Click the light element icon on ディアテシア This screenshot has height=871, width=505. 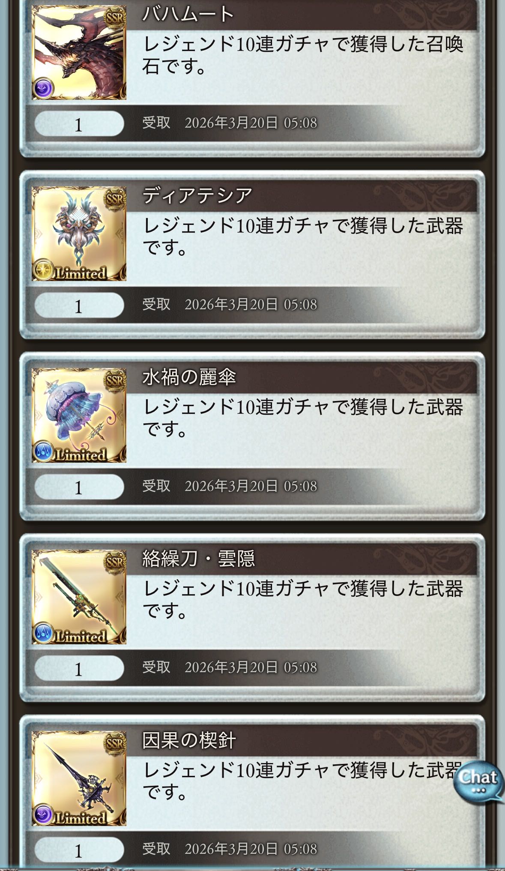43,270
